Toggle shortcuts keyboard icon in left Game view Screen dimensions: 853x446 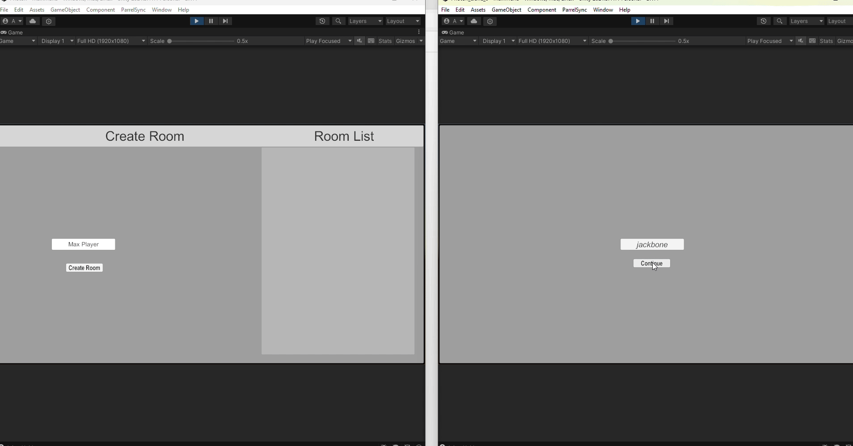pos(371,41)
